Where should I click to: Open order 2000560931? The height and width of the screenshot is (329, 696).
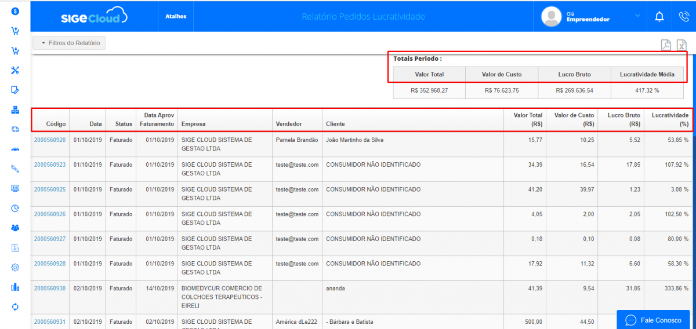click(50, 322)
